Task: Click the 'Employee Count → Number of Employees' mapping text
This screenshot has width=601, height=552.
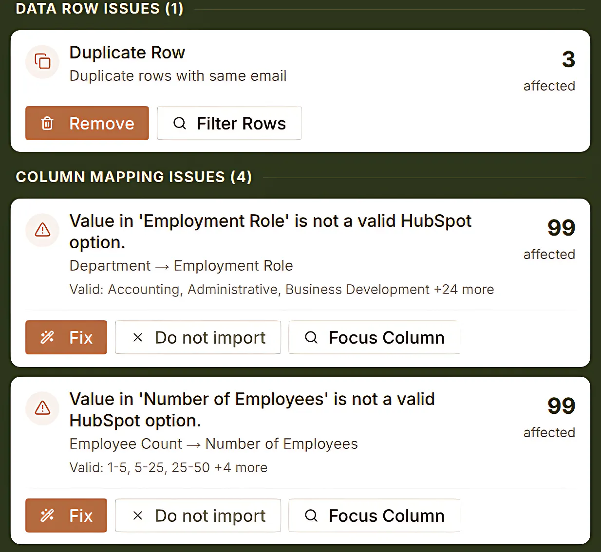Action: click(214, 444)
